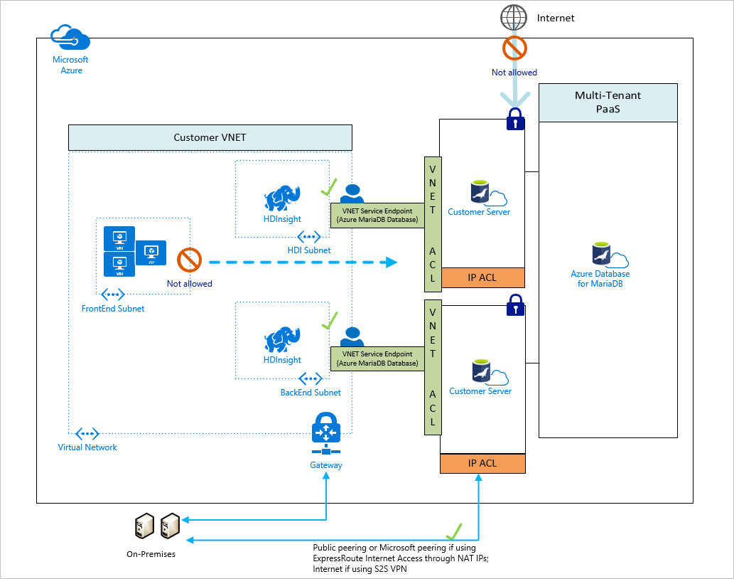This screenshot has width=734, height=579.
Task: Click the 'Public peering or Microsoft peering' note
Action: click(401, 558)
